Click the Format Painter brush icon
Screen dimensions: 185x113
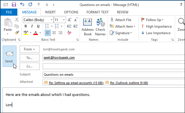click(17, 33)
